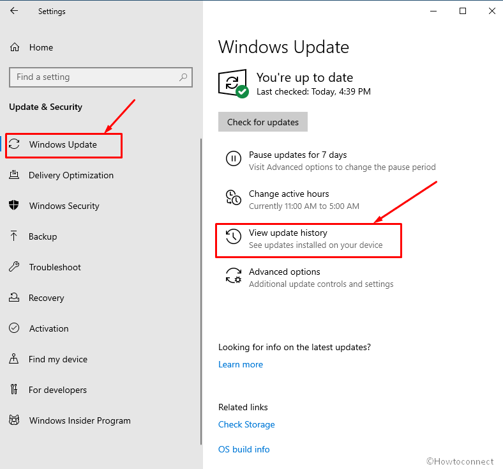Minimize the Settings window

tap(433, 11)
